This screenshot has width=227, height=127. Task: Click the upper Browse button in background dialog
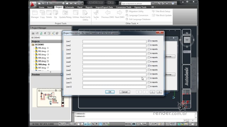pos(170,56)
